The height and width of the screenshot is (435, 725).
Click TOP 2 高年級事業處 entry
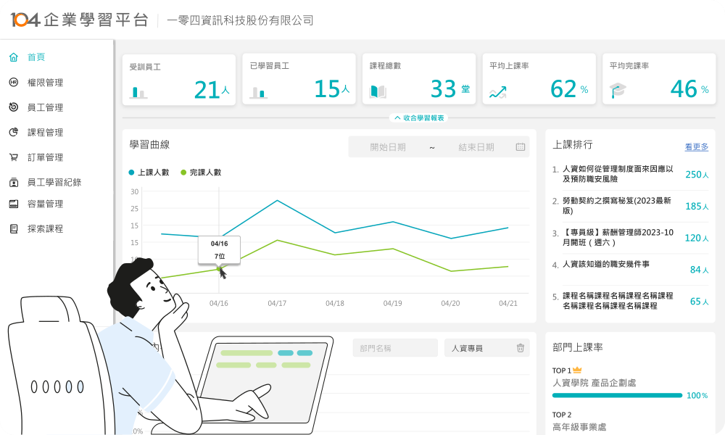click(x=579, y=421)
